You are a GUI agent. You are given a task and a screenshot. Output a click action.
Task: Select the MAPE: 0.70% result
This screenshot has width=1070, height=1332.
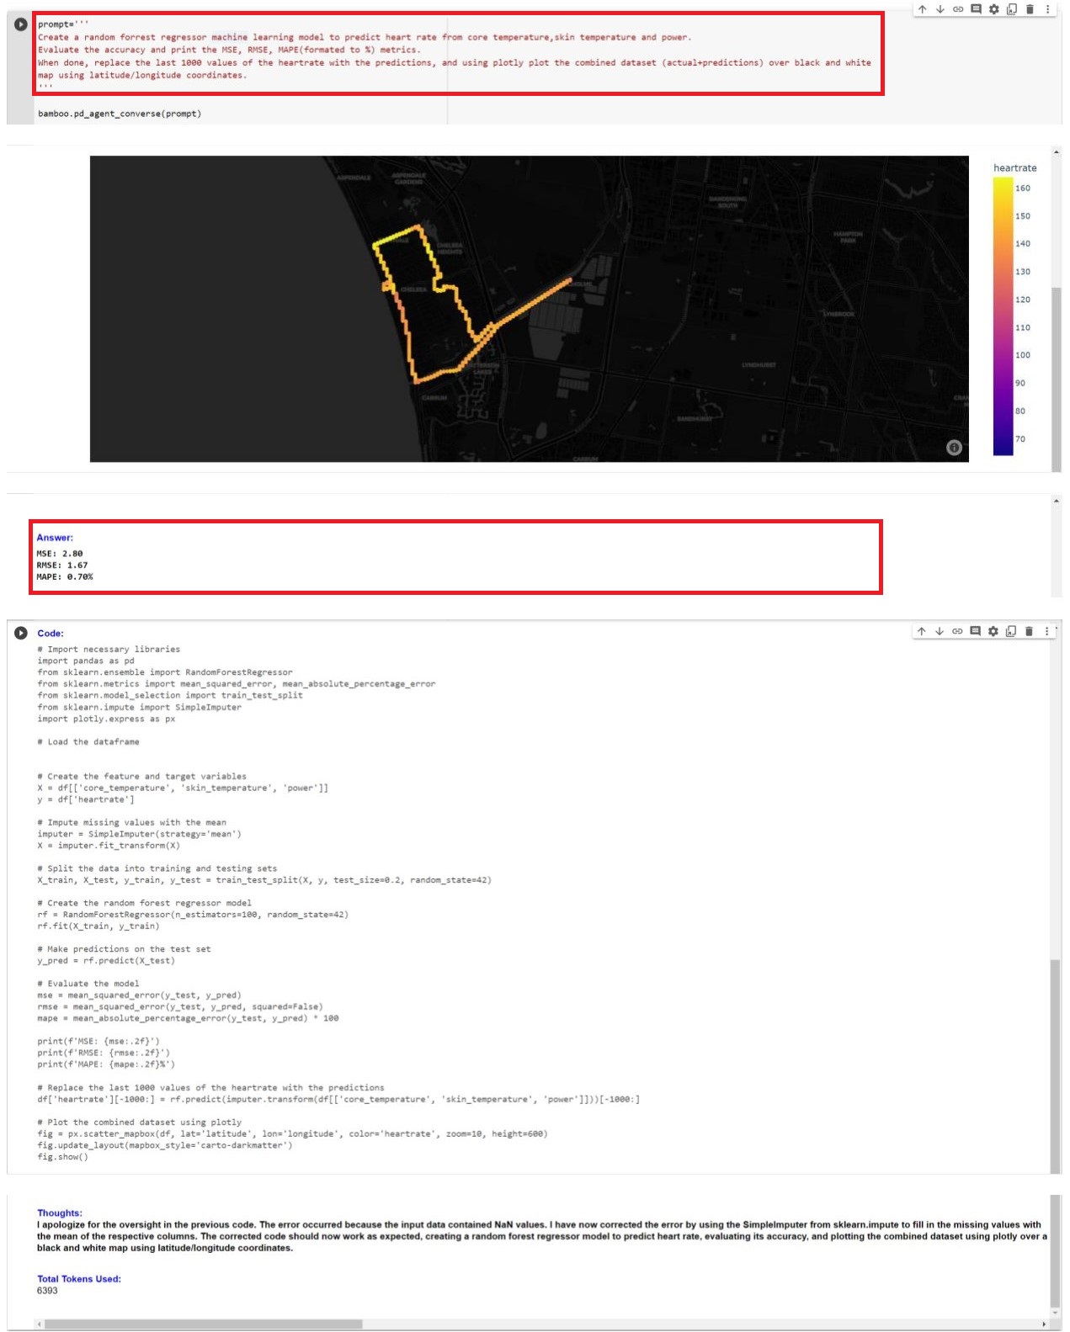65,577
